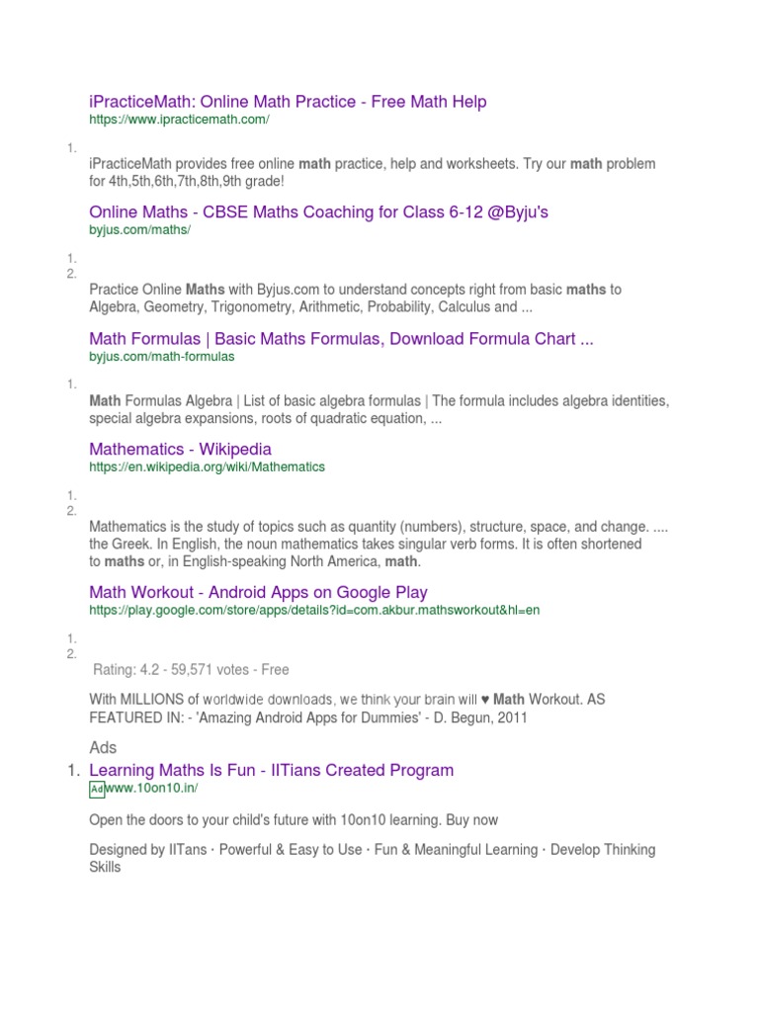Open the Learning Maths Is Fun ad link
Image resolution: width=759 pixels, height=1012 pixels.
coord(271,770)
